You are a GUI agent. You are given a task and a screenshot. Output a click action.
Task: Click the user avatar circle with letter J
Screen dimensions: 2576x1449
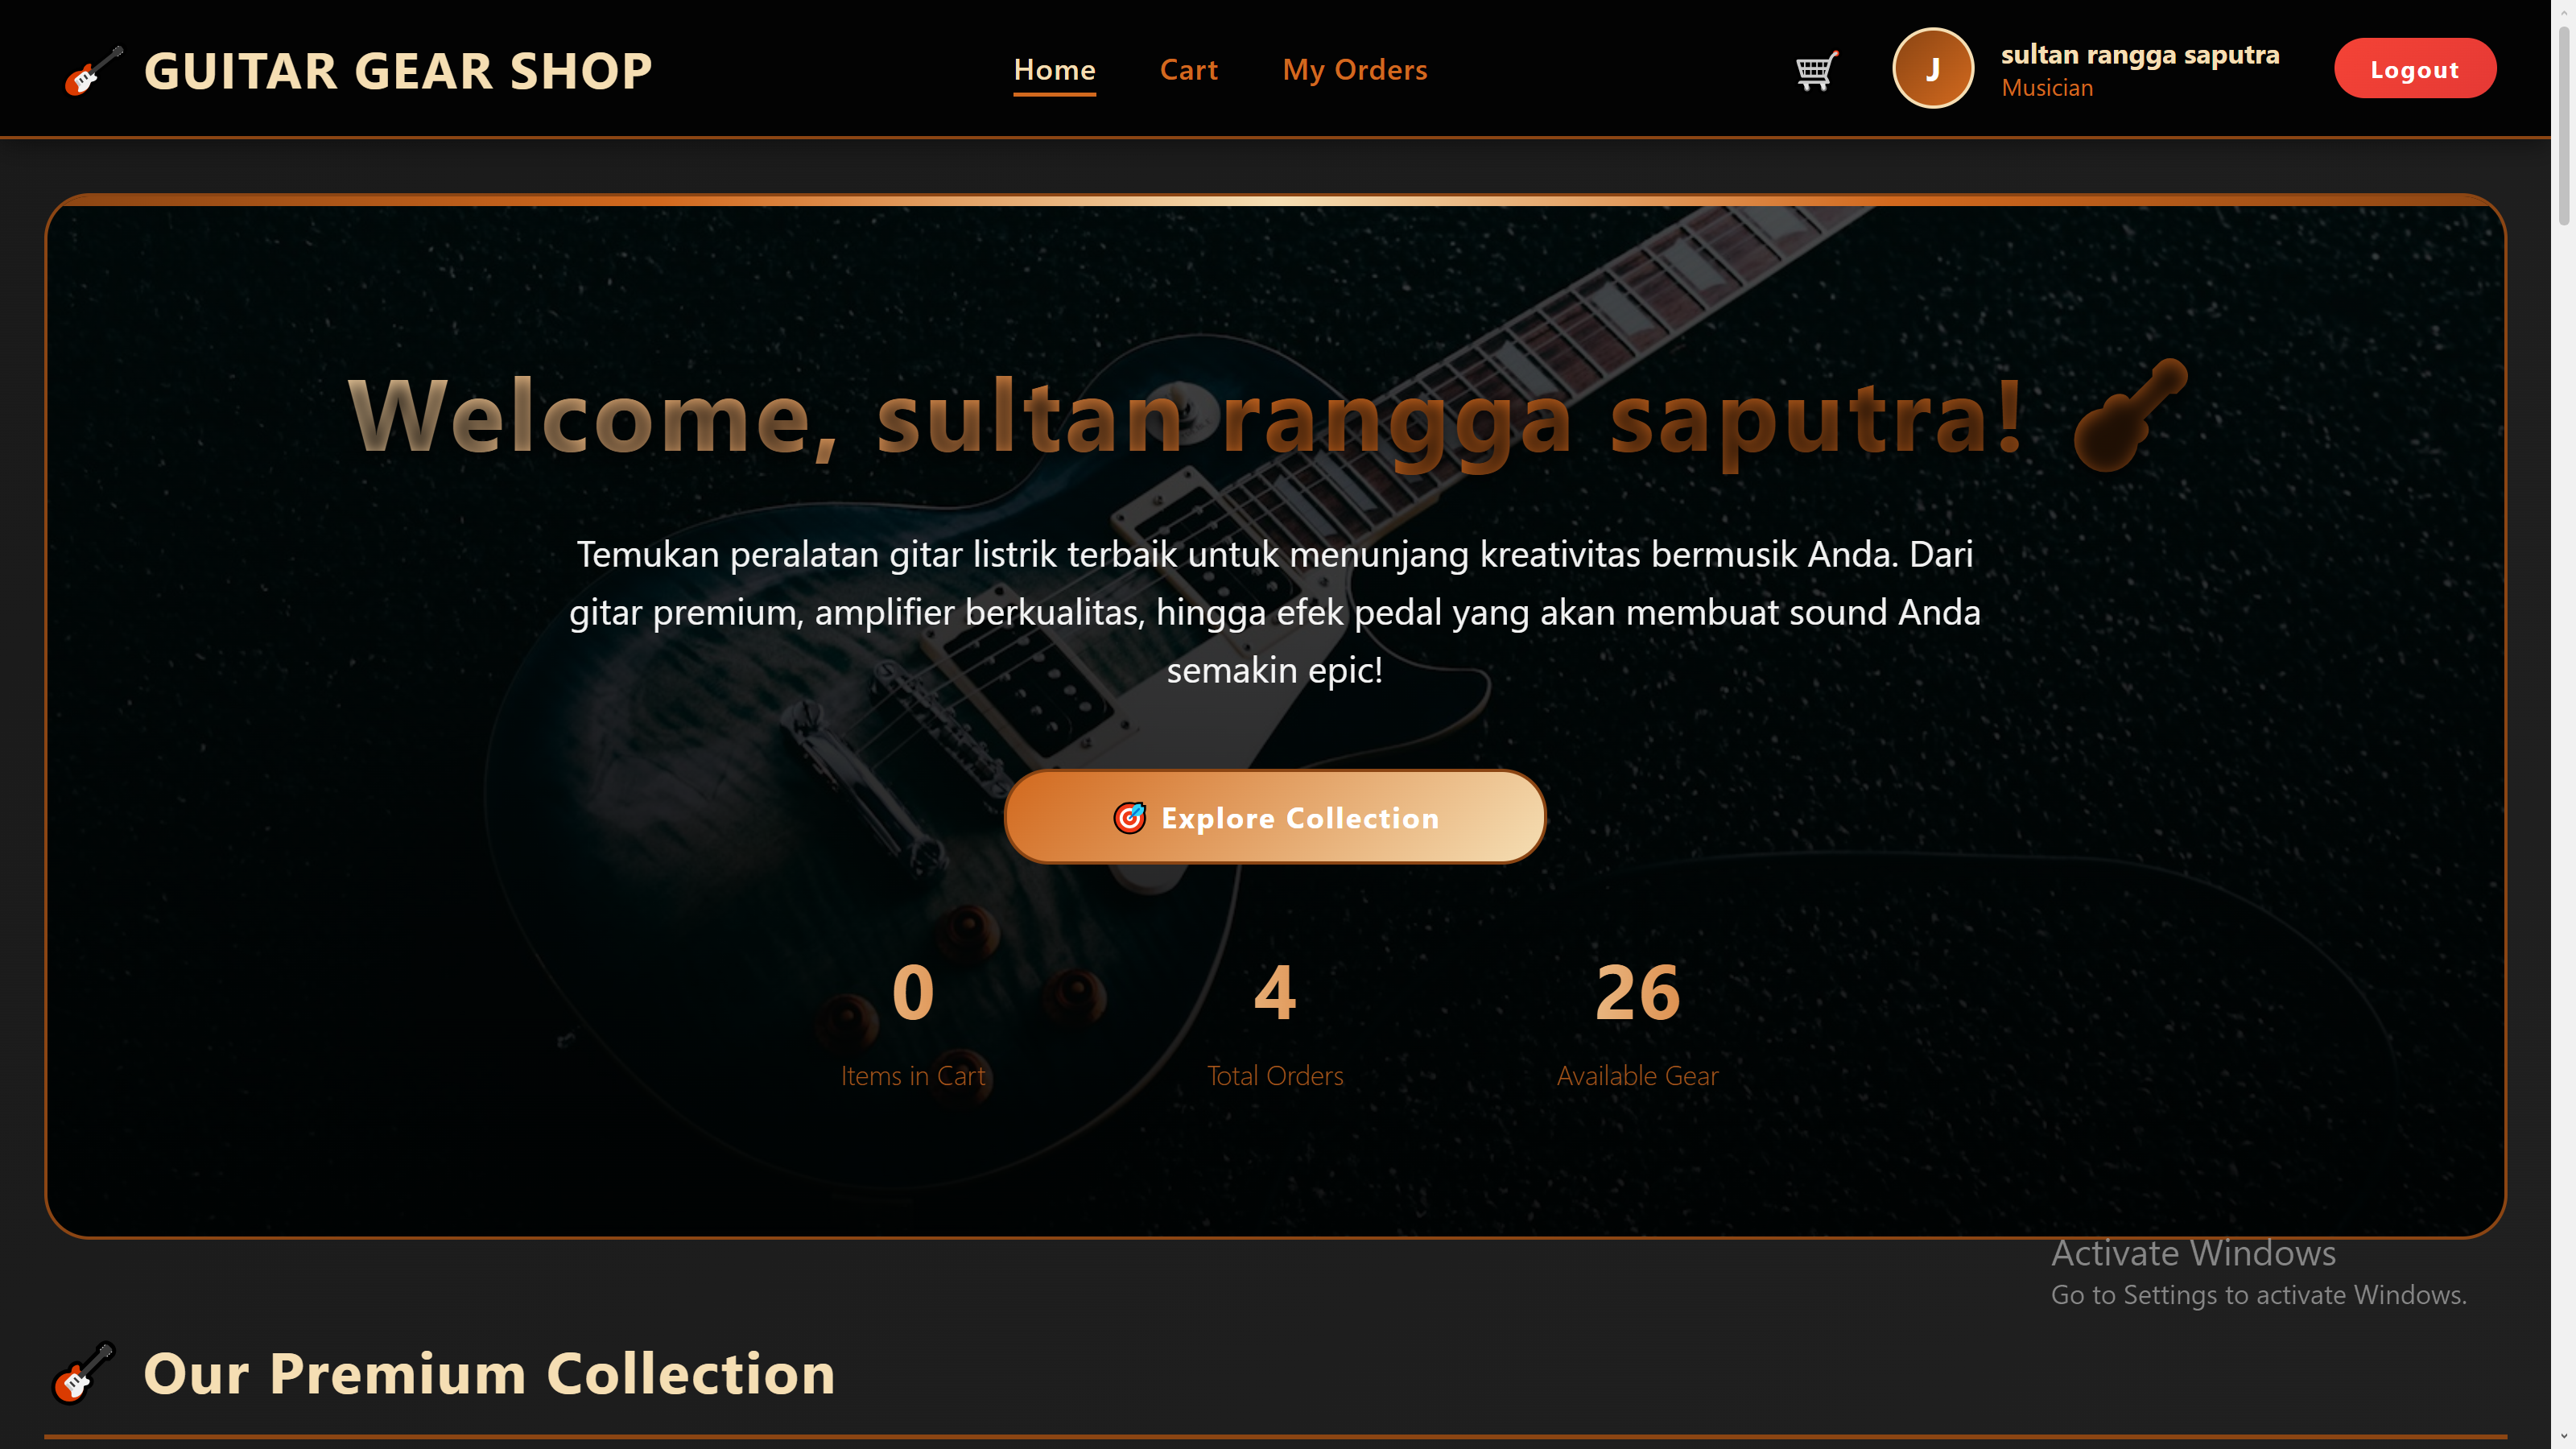click(1932, 68)
